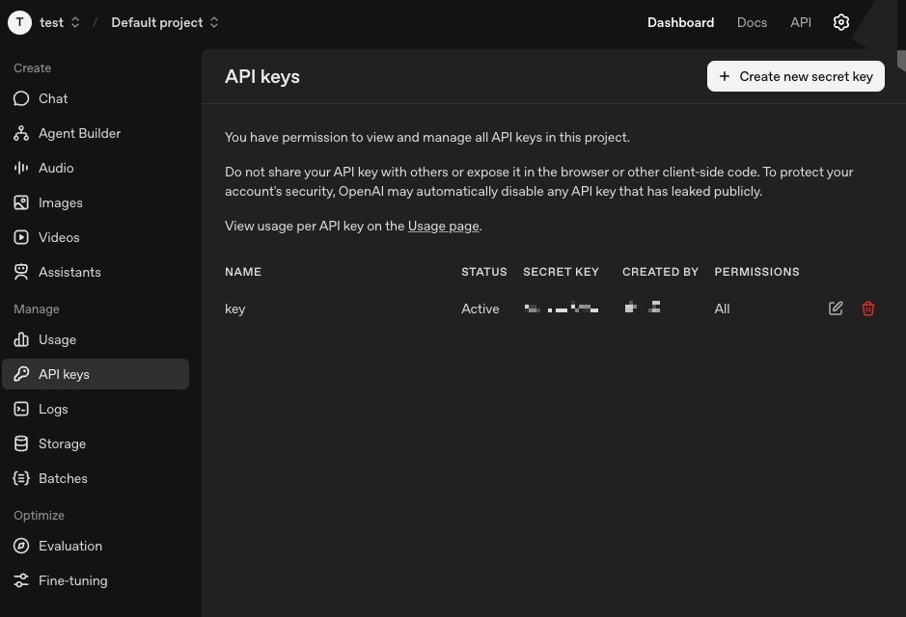This screenshot has width=906, height=617.
Task: Click the Manage section label
Action: [x=37, y=308]
